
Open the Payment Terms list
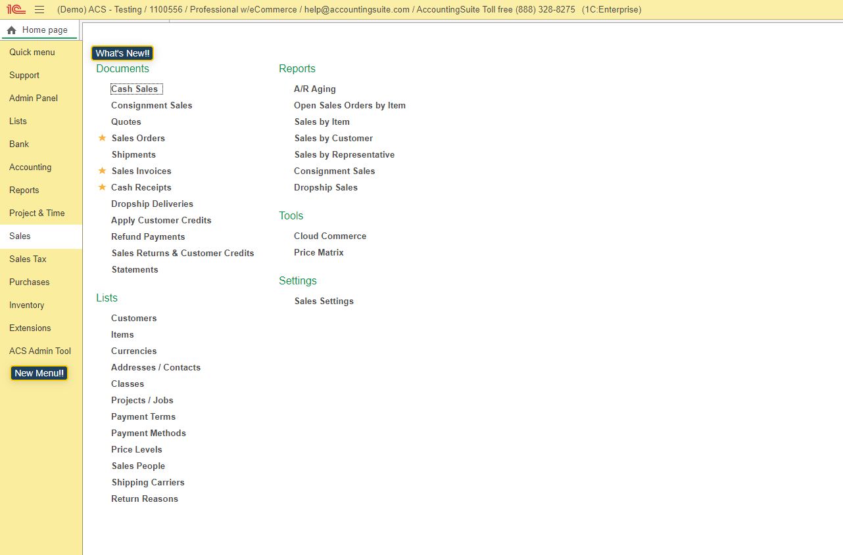pyautogui.click(x=143, y=417)
